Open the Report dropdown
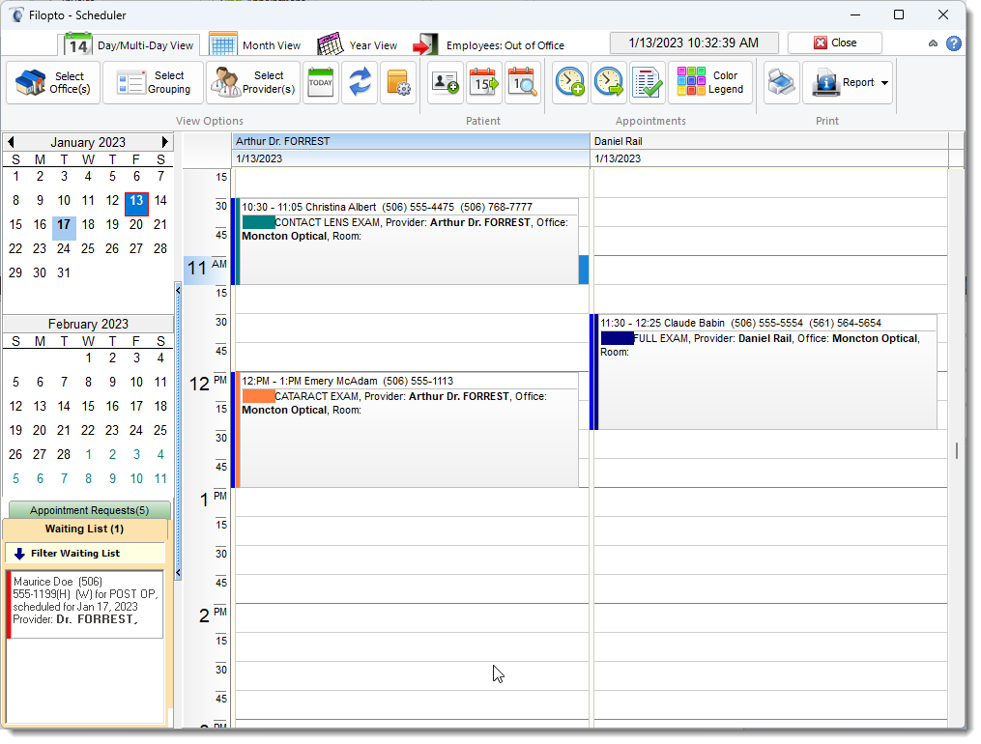Screen dimensions: 981x744 884,83
